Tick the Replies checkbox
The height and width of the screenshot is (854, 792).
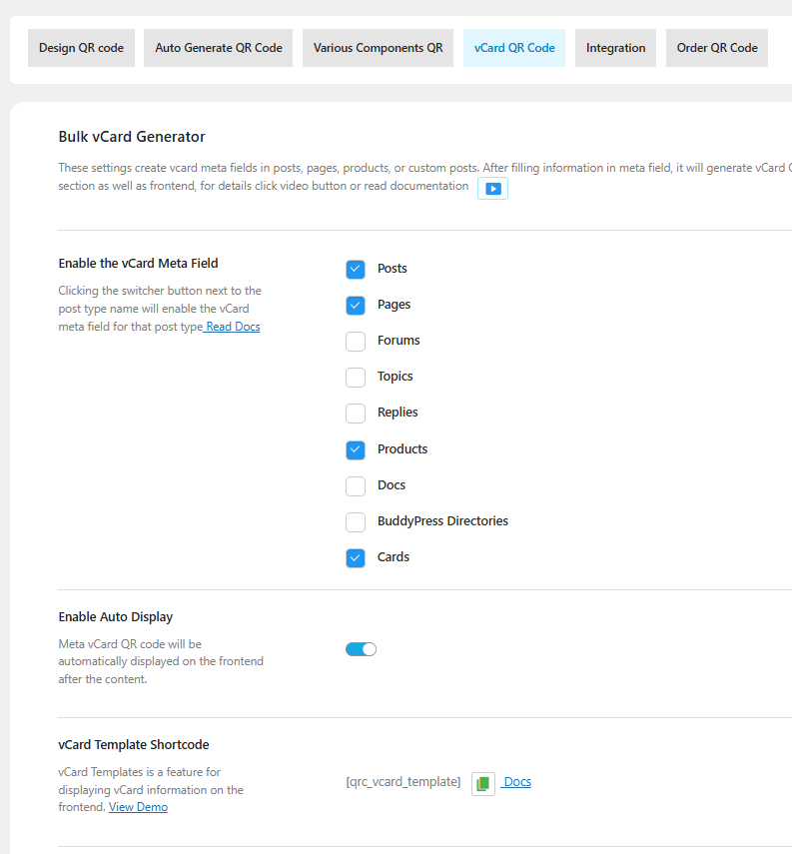point(356,414)
